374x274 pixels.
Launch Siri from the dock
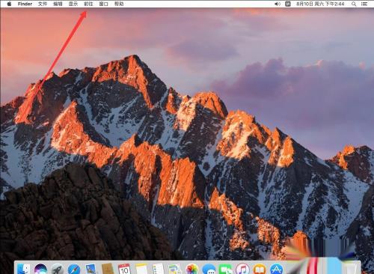40,270
